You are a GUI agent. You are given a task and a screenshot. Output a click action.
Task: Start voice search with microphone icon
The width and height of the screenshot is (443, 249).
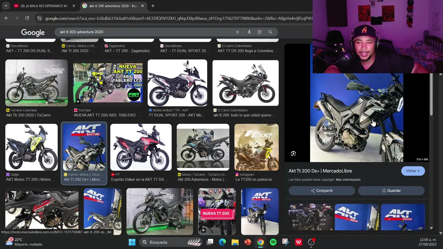[249, 32]
